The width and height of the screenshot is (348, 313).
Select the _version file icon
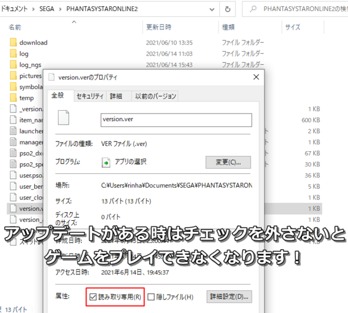coord(13,109)
